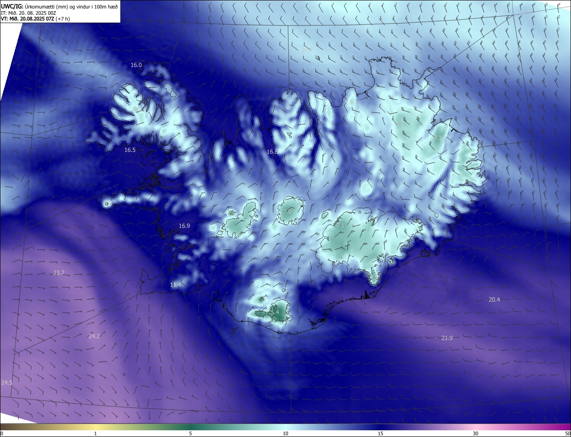Screen dimensions: 571x437
Task: Click the 7.1 value label on the large glacier
Action: [340, 226]
